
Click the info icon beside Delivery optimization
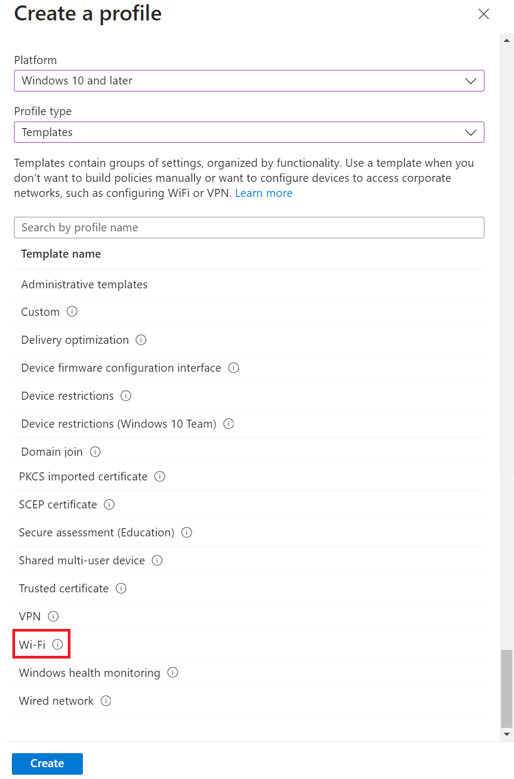click(141, 339)
